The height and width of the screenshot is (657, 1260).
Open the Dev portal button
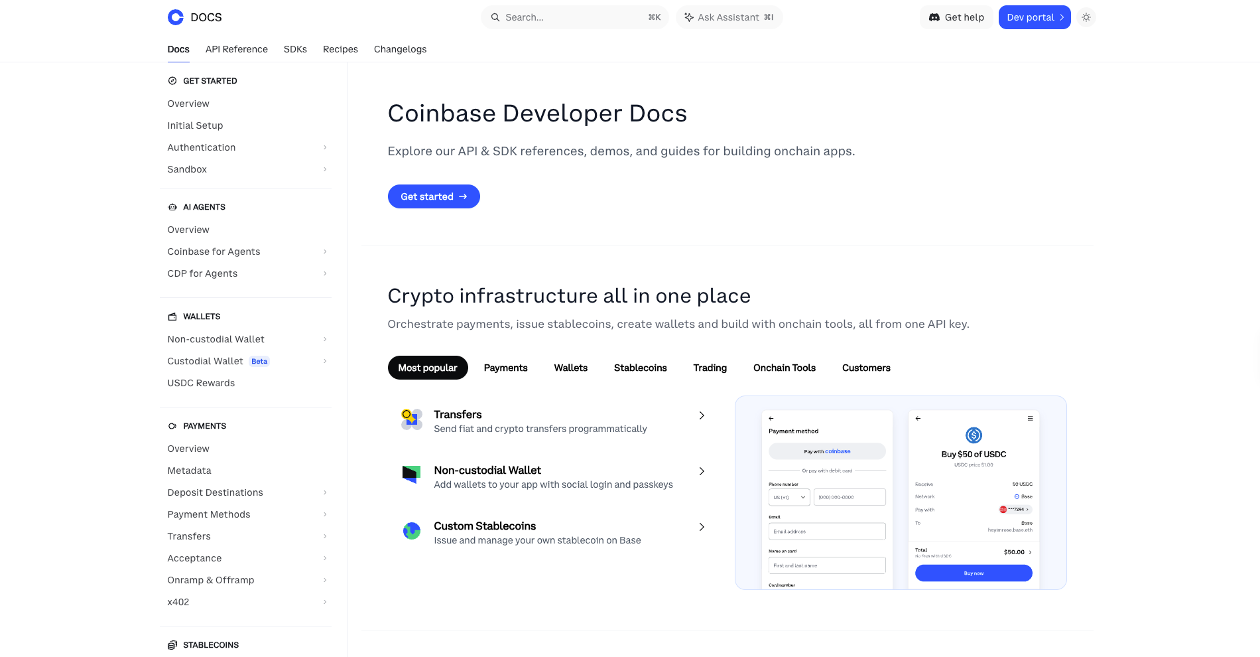[1035, 17]
